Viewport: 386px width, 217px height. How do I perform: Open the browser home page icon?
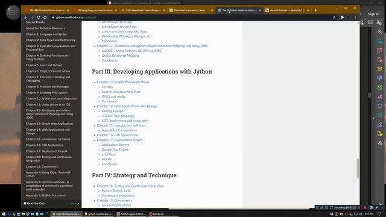click(45, 17)
